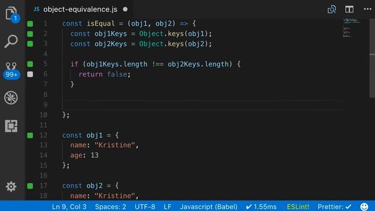Click the 'return false;' statement
Screen dimensions: 375x211
(x=105, y=74)
